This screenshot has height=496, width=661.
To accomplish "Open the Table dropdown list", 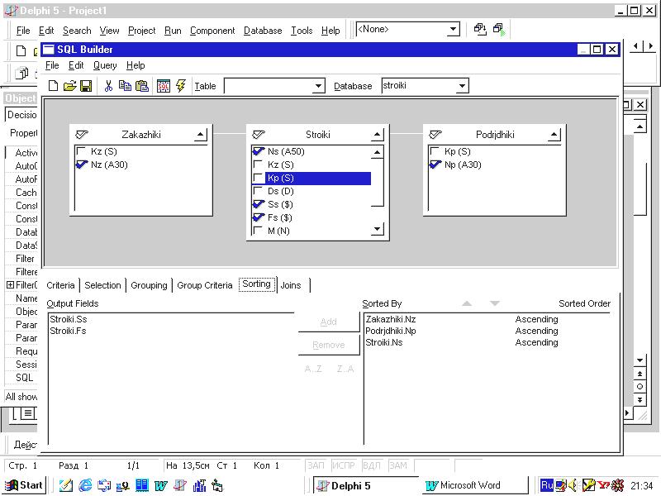I will 319,86.
